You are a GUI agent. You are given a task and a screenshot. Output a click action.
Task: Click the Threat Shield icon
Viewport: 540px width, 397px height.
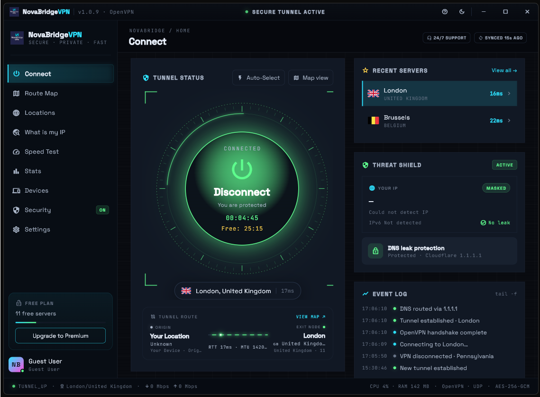366,165
